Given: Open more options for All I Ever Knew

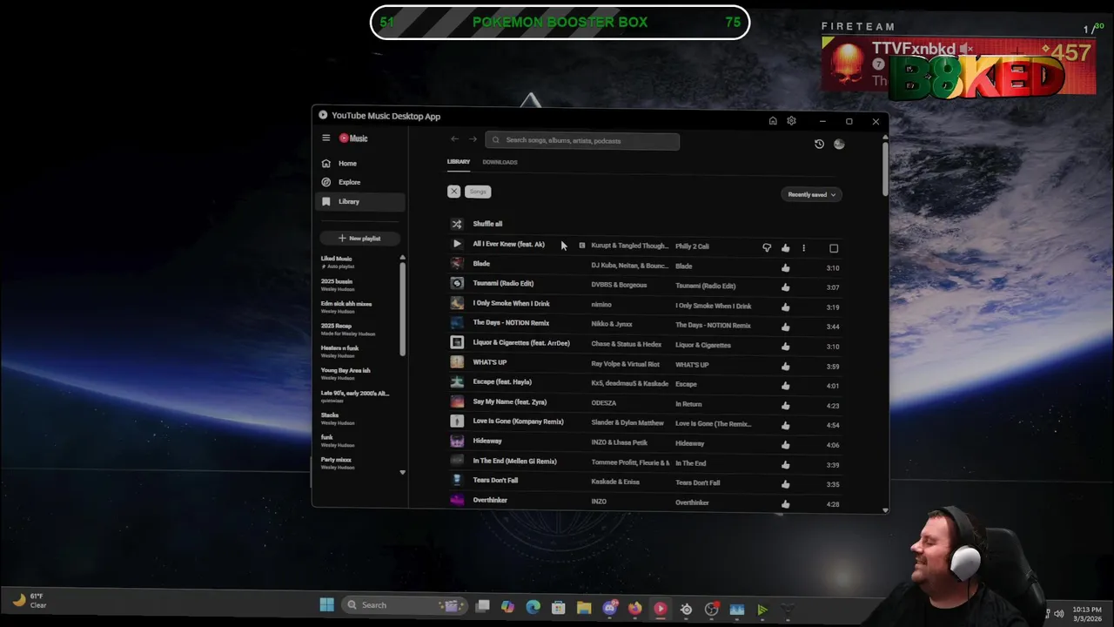Looking at the screenshot, I should (x=803, y=248).
